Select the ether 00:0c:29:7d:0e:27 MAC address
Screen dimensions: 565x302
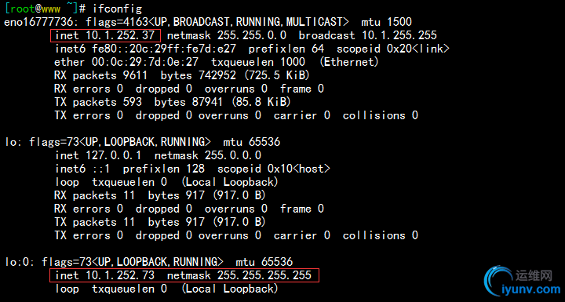tap(126, 62)
